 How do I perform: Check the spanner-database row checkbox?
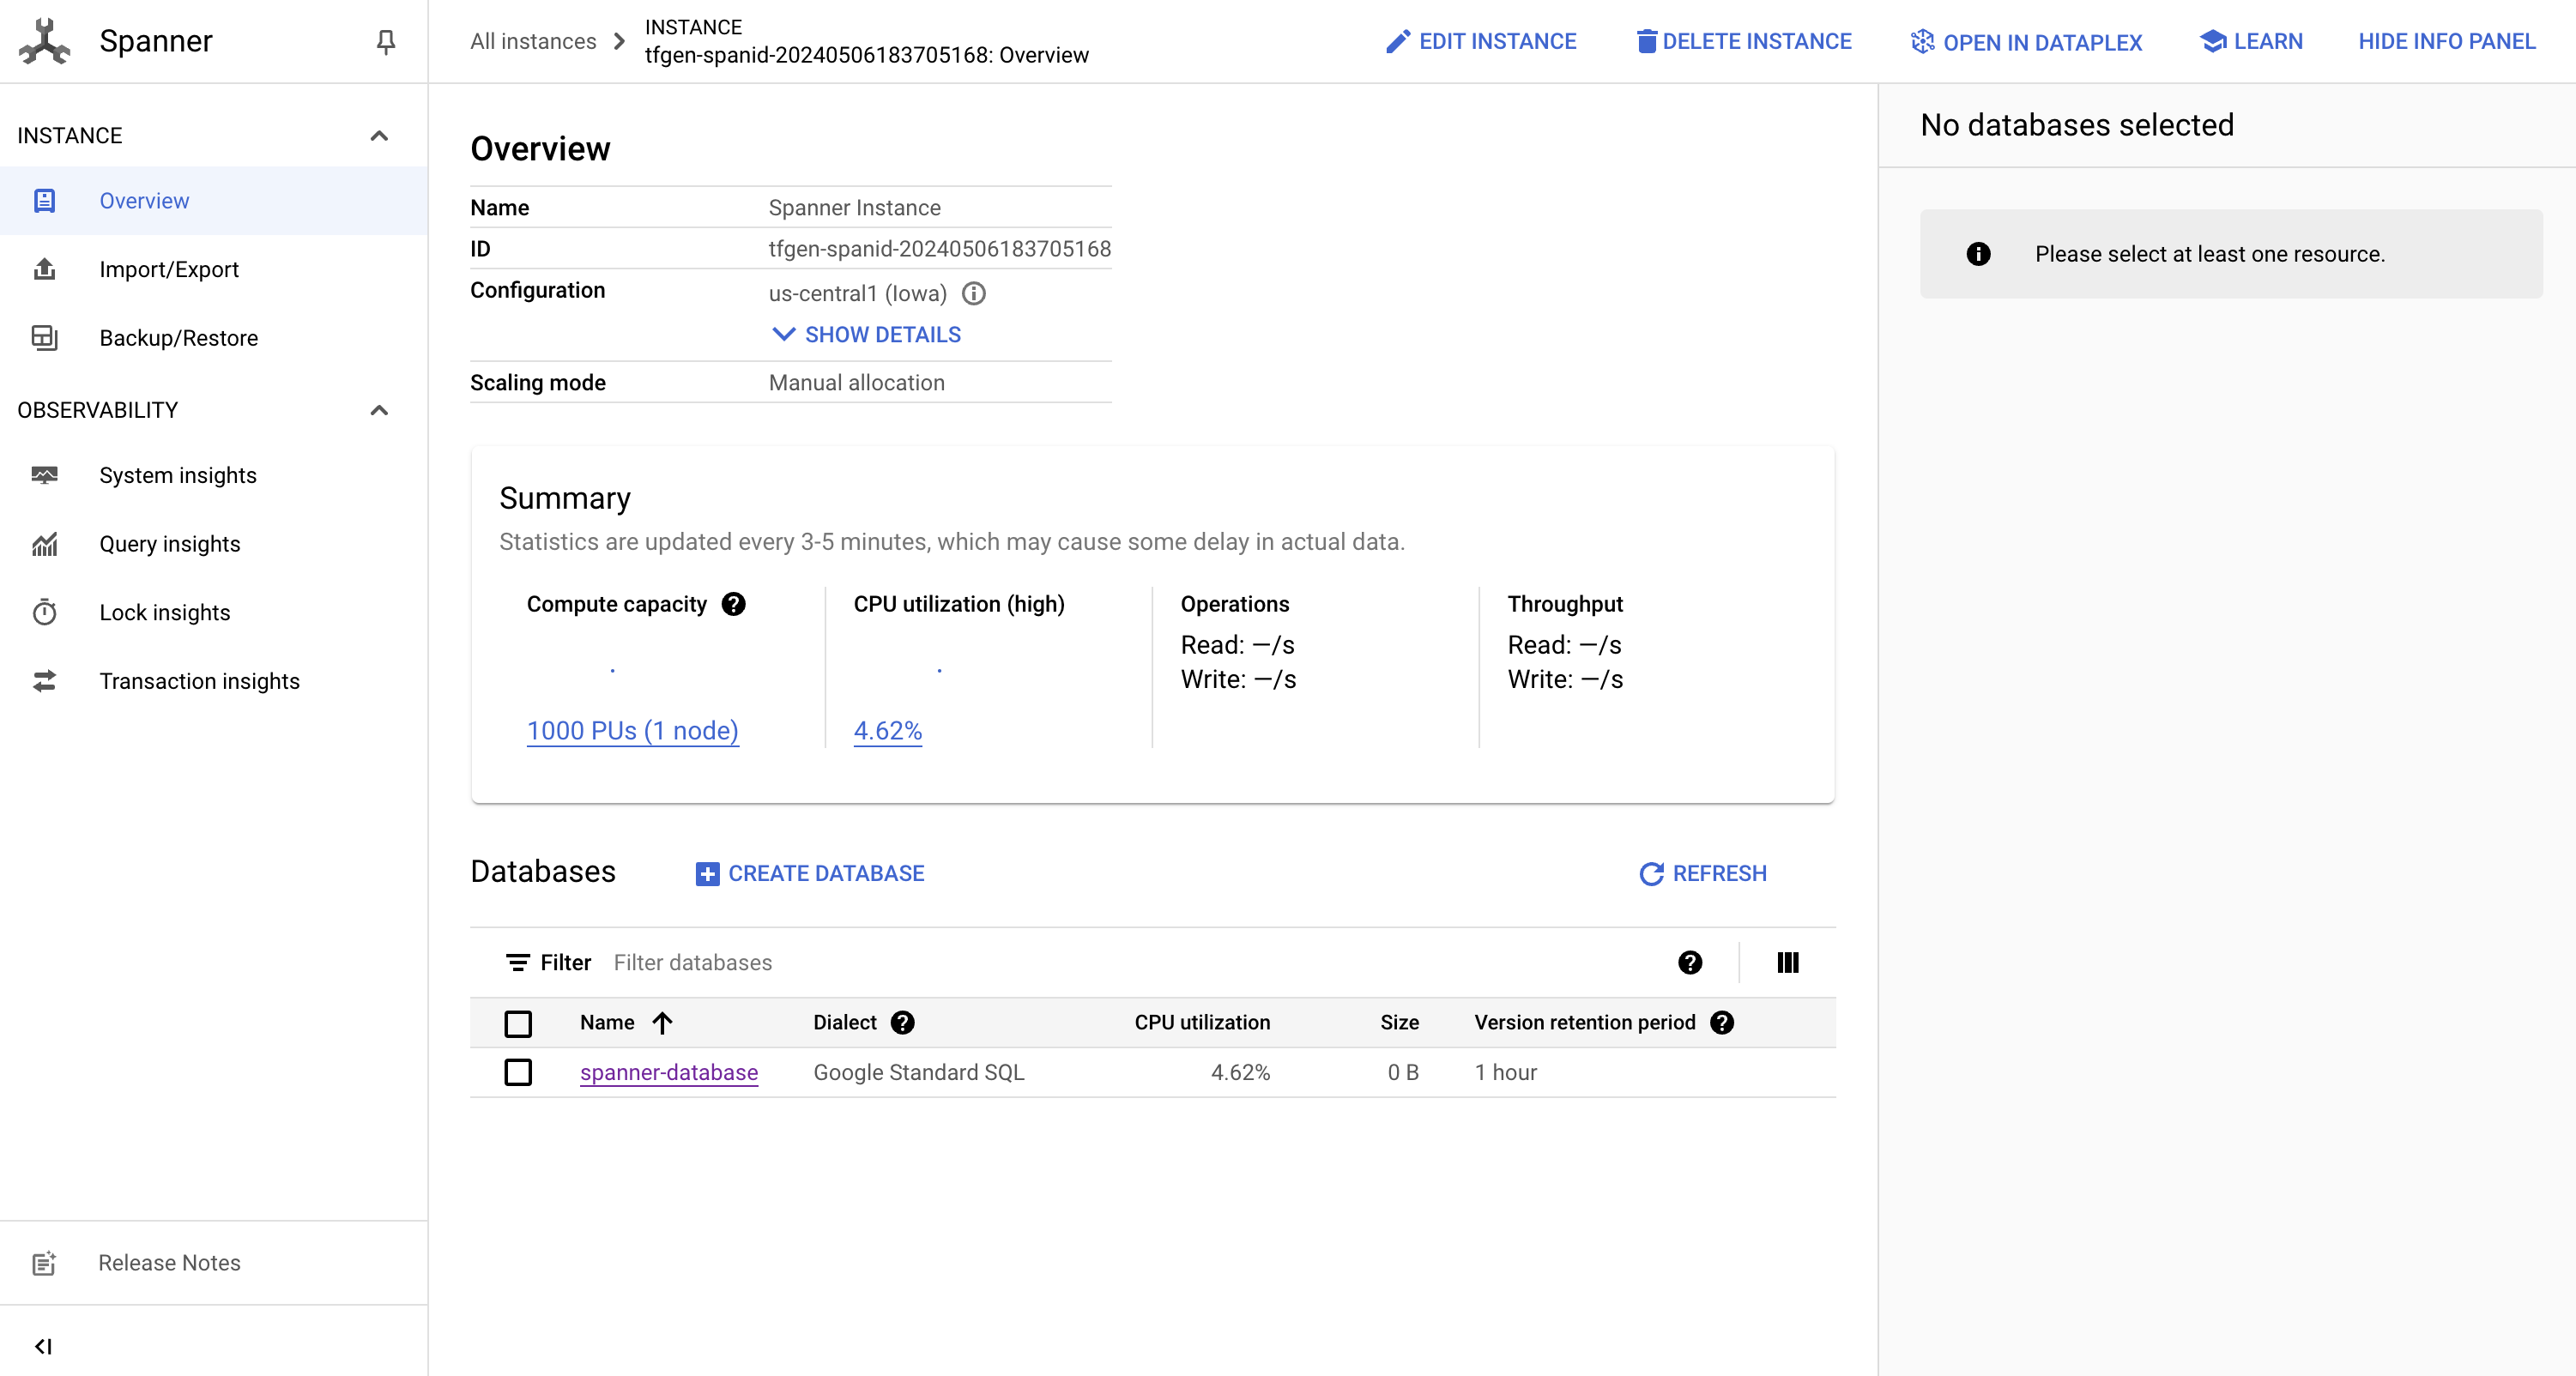point(518,1073)
